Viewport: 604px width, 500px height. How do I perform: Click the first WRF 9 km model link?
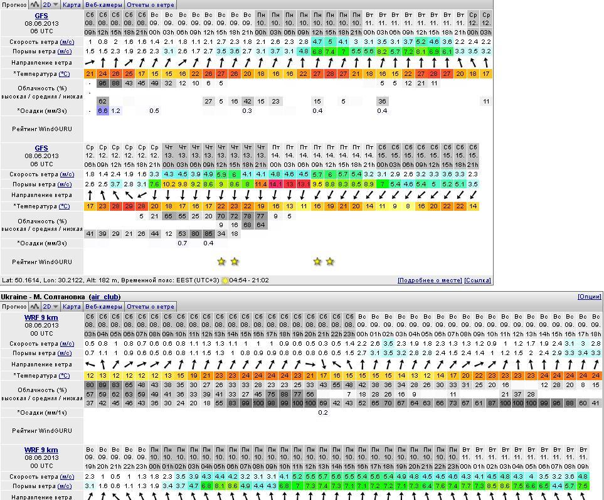(x=41, y=317)
